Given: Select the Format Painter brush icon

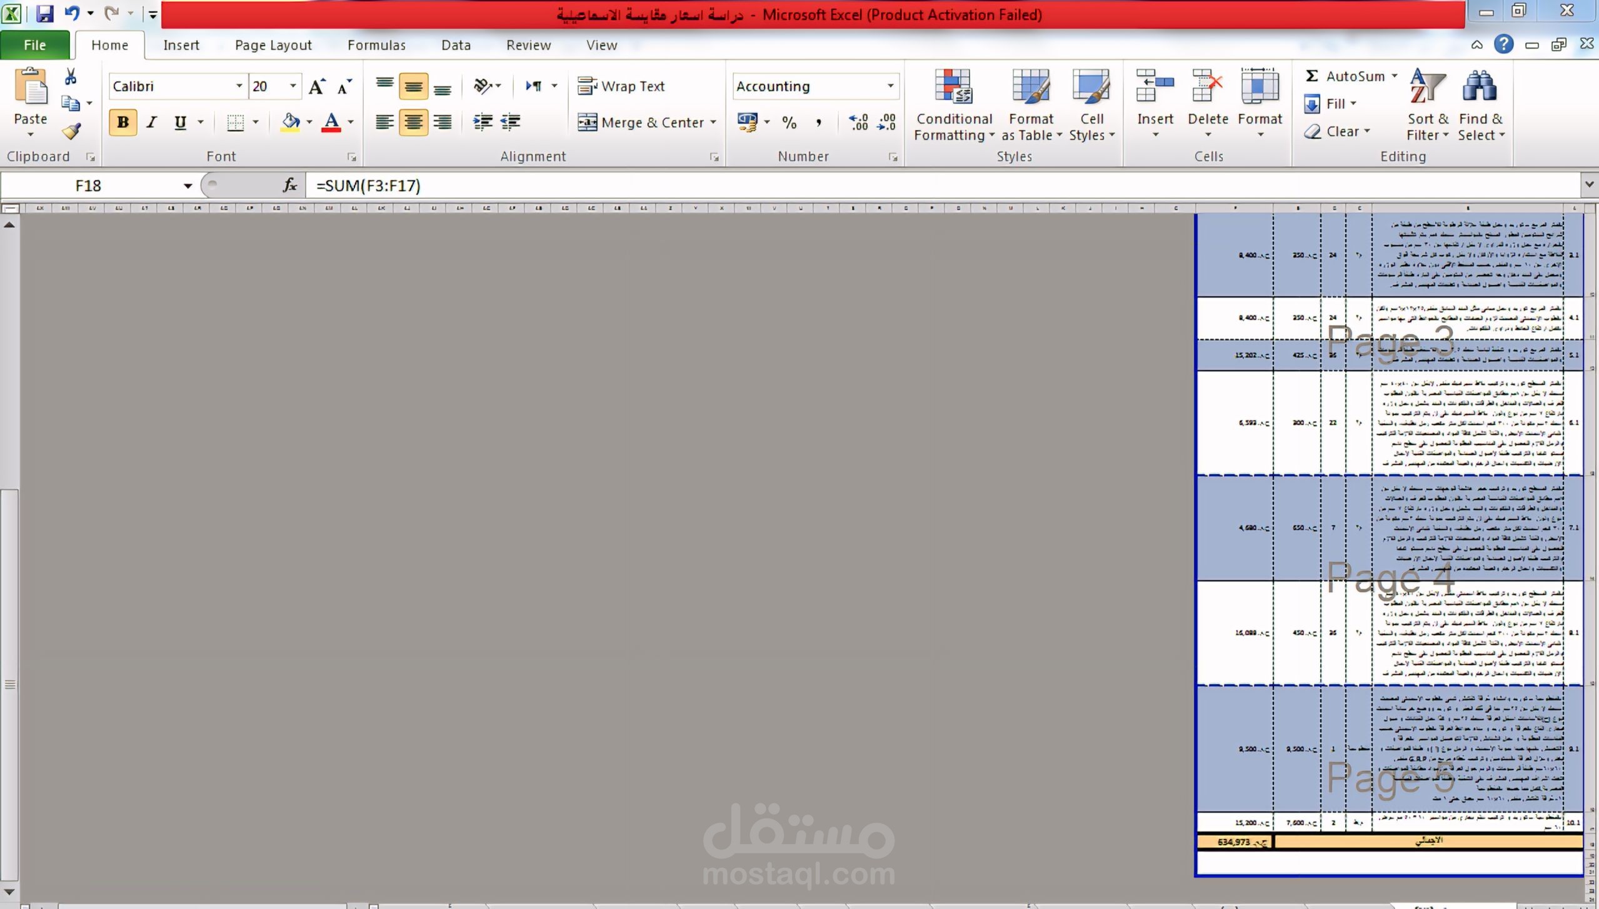Looking at the screenshot, I should click(71, 131).
